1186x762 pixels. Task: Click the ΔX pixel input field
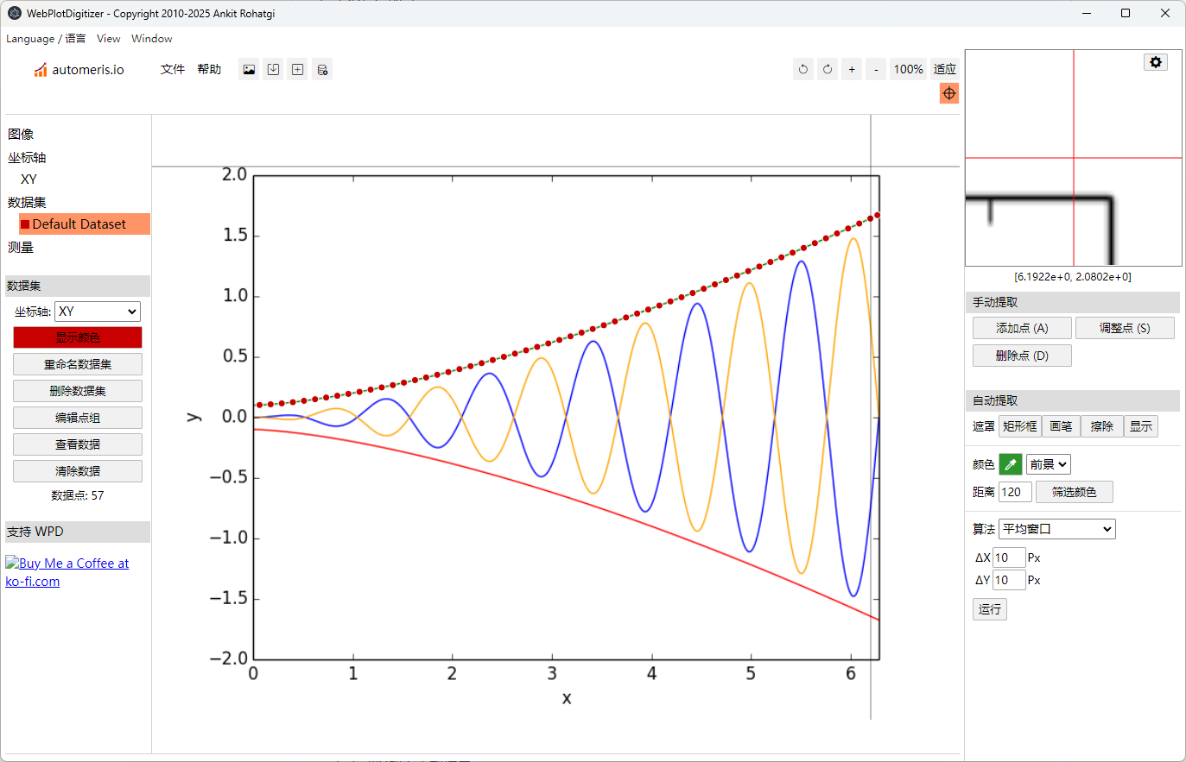coord(1009,557)
